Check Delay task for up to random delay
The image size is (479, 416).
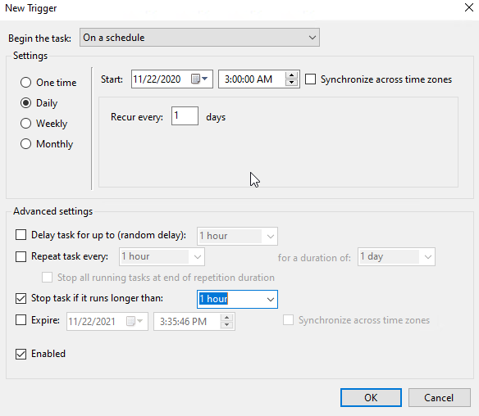21,235
